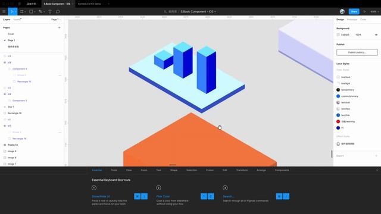Click the image 9 layer icon
Image resolution: width=381 pixels, height=214 pixels.
click(5, 151)
